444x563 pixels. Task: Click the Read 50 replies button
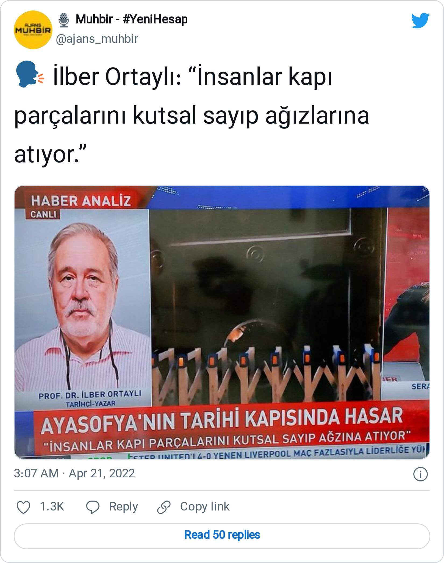(222, 535)
